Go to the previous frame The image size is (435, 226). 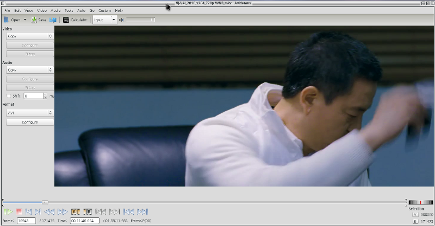tap(28, 211)
